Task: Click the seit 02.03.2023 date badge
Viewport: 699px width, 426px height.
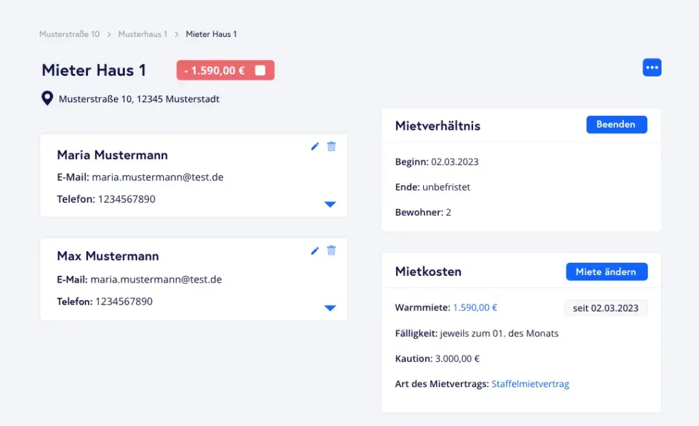Action: click(605, 308)
